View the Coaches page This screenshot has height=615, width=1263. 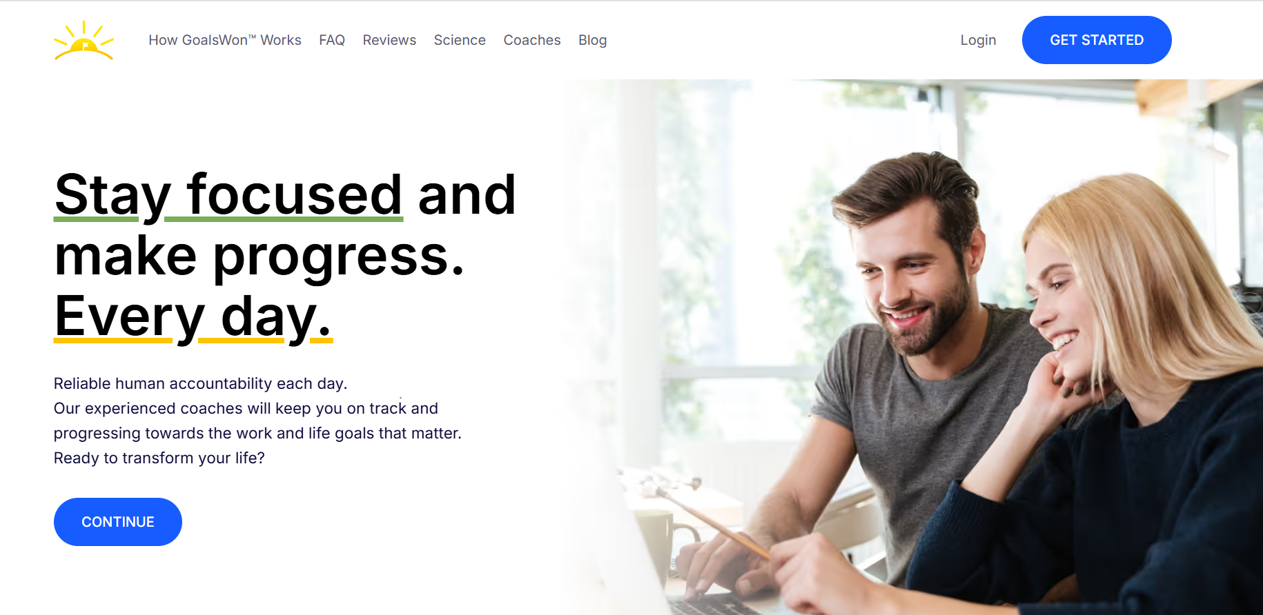532,40
